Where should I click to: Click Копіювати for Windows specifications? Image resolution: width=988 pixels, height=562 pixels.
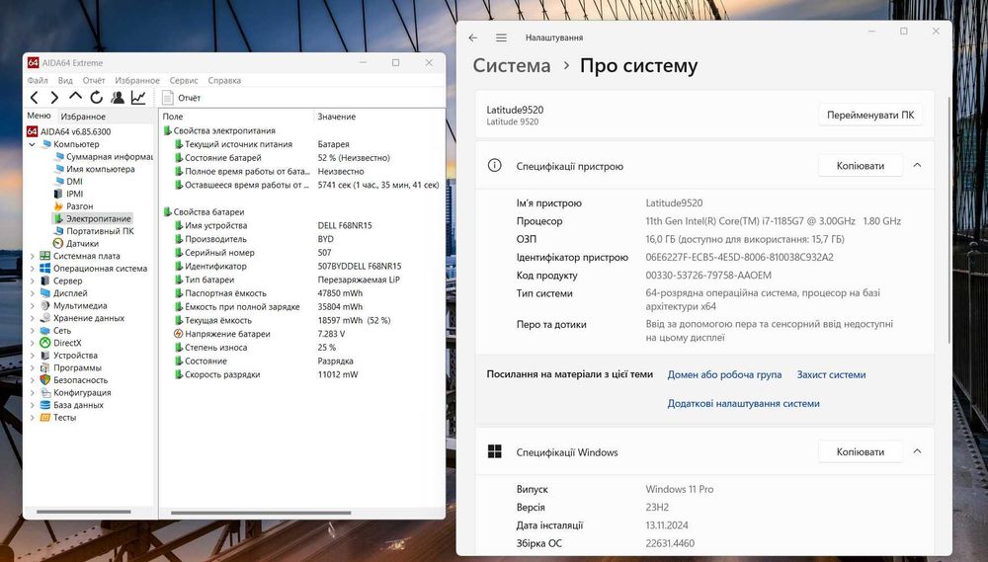[x=861, y=451]
